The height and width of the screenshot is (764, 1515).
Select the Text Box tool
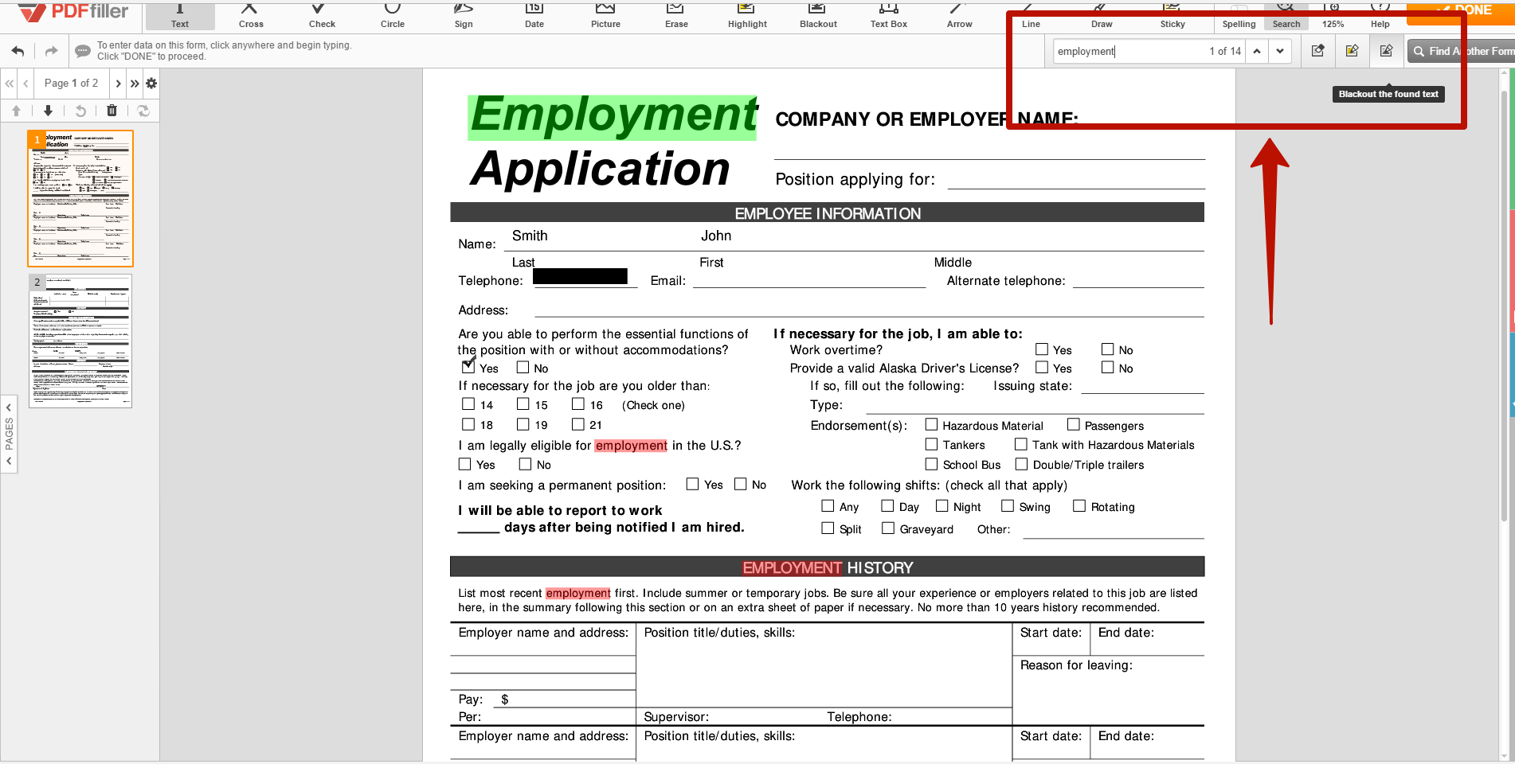pos(889,16)
